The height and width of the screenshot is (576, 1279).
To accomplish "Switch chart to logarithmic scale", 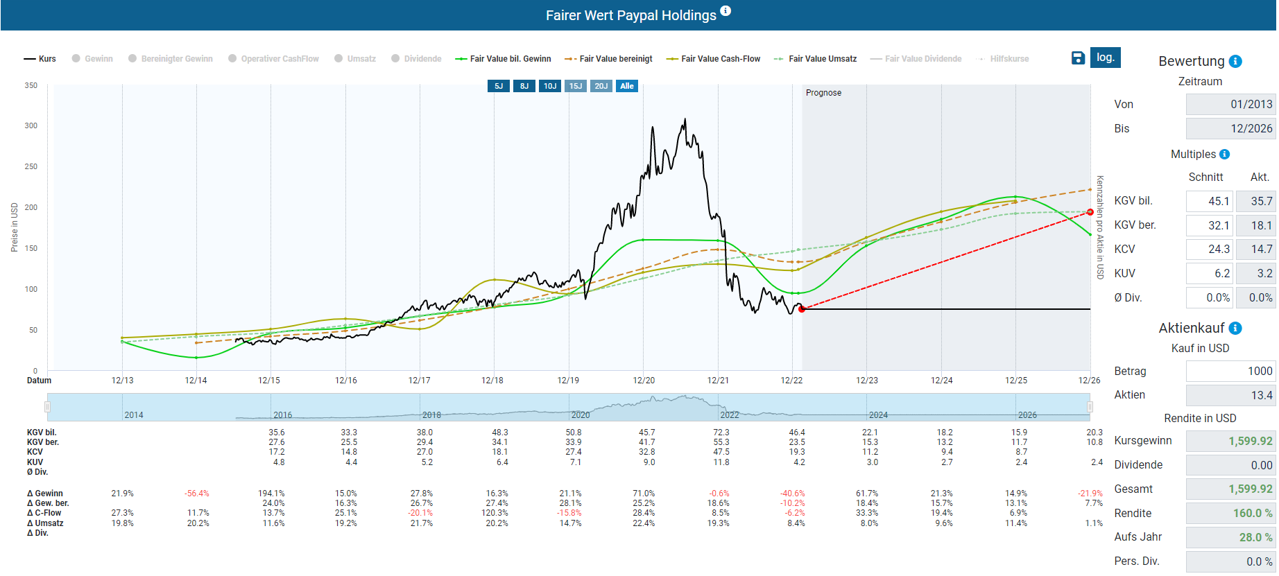I will pyautogui.click(x=1105, y=58).
